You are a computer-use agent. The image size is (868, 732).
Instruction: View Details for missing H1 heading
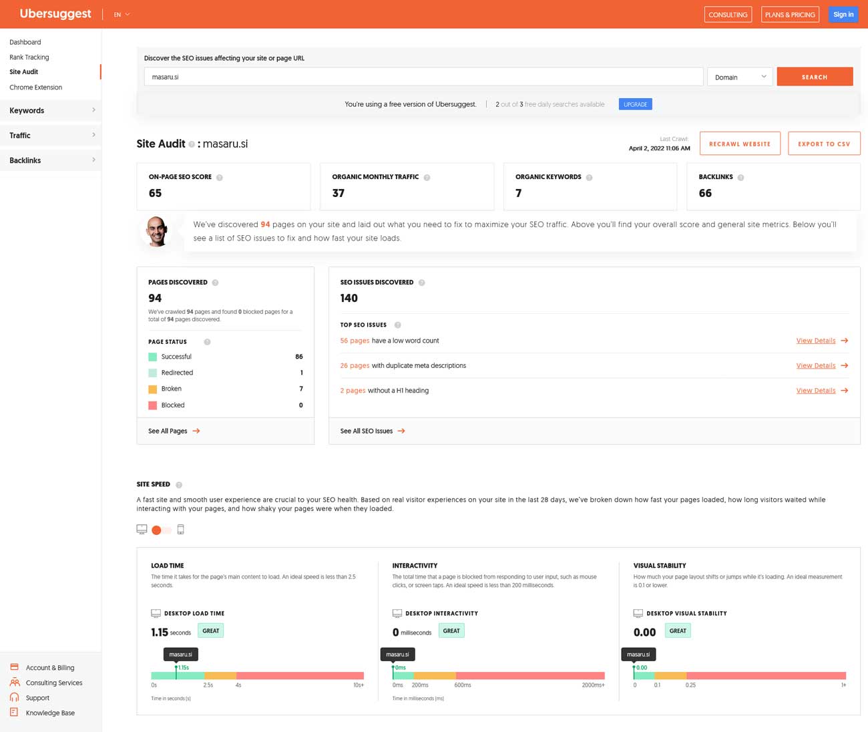click(x=816, y=391)
